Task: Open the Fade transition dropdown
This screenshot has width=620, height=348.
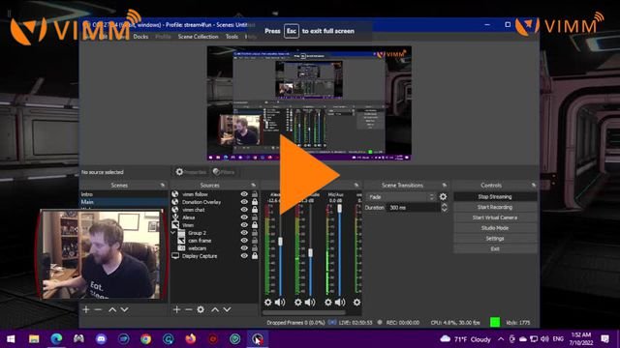Action: coord(401,196)
